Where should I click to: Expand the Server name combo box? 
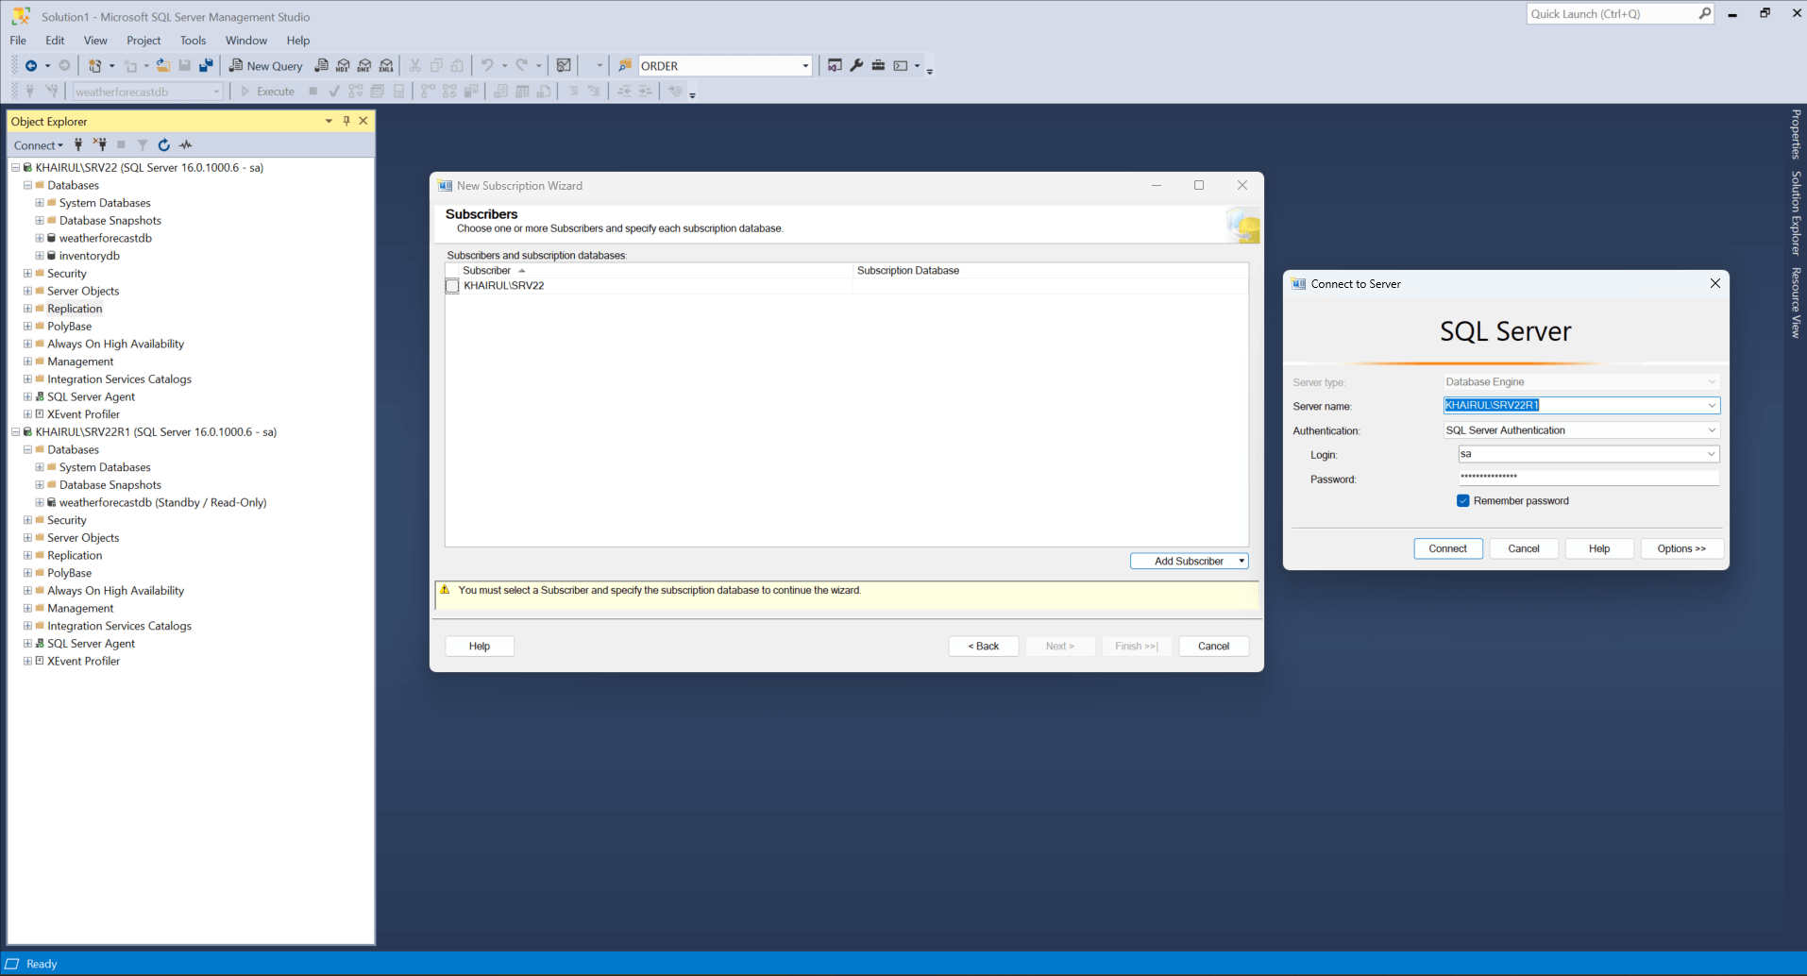click(x=1711, y=406)
